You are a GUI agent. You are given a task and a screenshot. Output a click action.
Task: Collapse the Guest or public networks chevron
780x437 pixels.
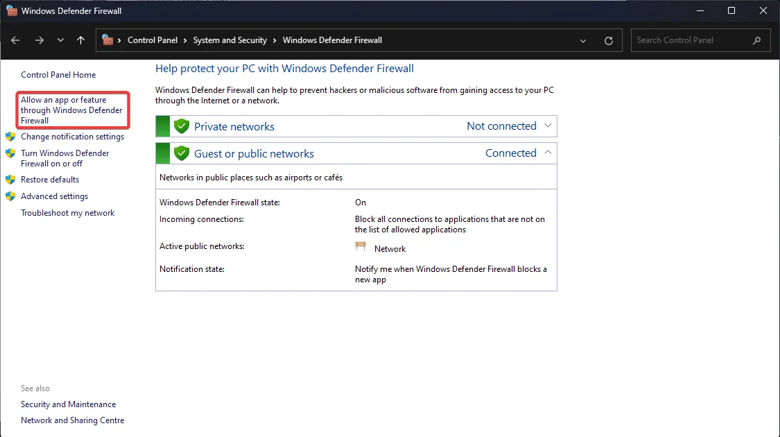[548, 153]
